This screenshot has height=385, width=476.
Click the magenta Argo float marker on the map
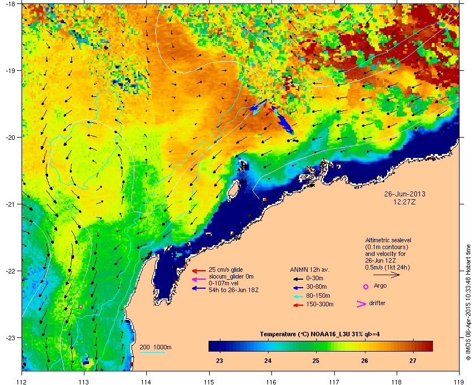80,306
